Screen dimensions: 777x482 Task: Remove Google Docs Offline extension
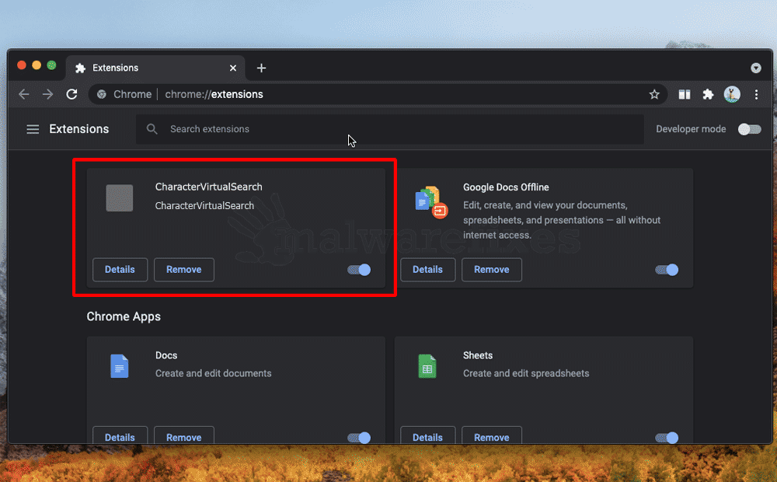point(492,269)
